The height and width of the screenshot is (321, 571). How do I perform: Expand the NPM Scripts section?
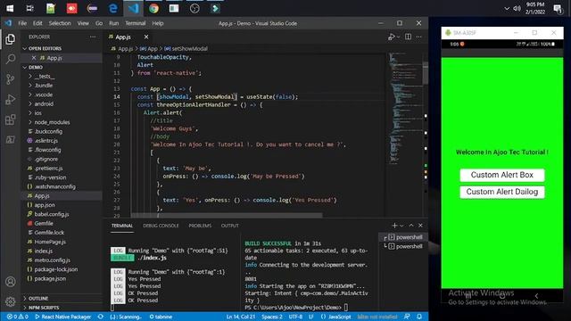44,308
